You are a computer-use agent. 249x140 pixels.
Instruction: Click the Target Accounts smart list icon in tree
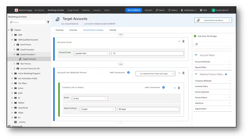[20, 59]
